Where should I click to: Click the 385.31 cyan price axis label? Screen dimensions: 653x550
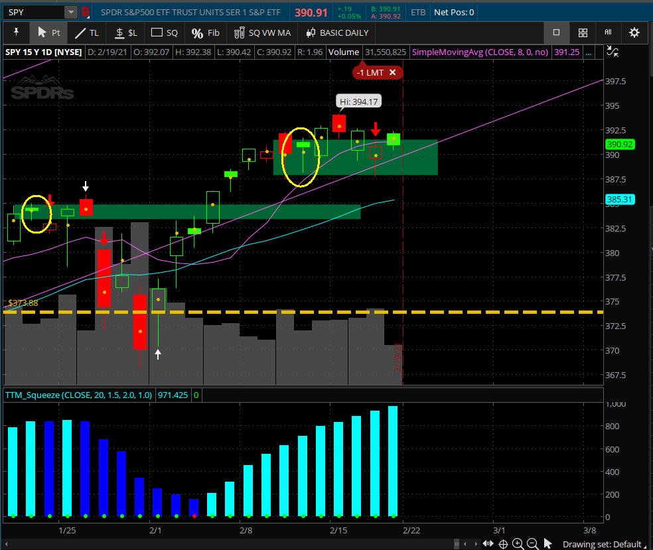(x=619, y=200)
